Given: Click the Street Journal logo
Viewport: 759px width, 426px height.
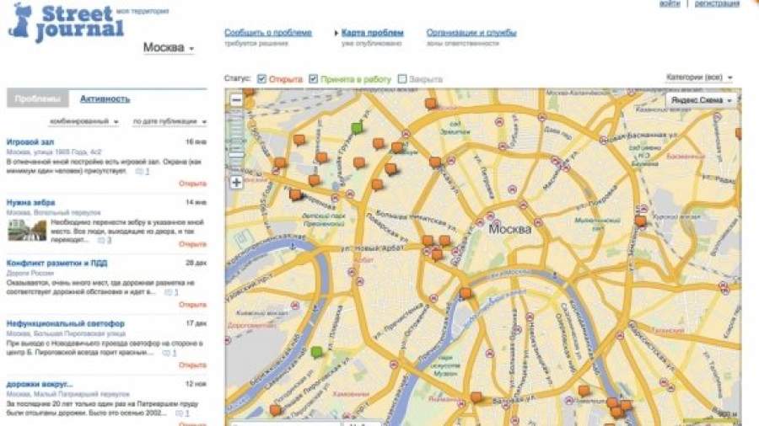Looking at the screenshot, I should (66, 21).
